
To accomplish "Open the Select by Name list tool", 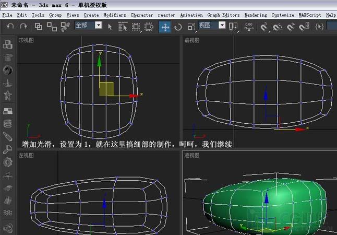I will pyautogui.click(x=123, y=27).
